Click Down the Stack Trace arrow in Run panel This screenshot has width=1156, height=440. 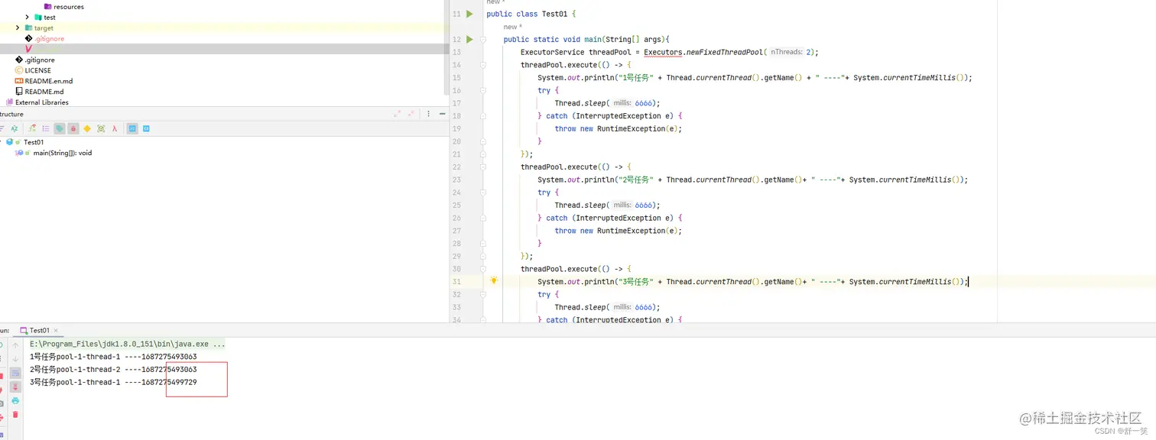(x=15, y=359)
